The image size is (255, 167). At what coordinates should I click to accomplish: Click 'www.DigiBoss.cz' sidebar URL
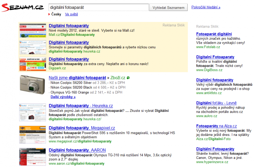click(209, 70)
